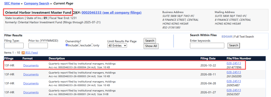Open Documents for filing dated 2026-10-22
This screenshot has height=97, width=271.
31,65
